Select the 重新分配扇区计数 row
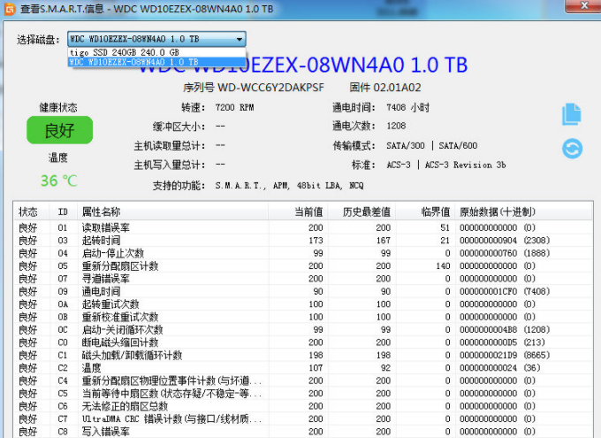Image resolution: width=601 pixels, height=438 pixels. [x=303, y=265]
